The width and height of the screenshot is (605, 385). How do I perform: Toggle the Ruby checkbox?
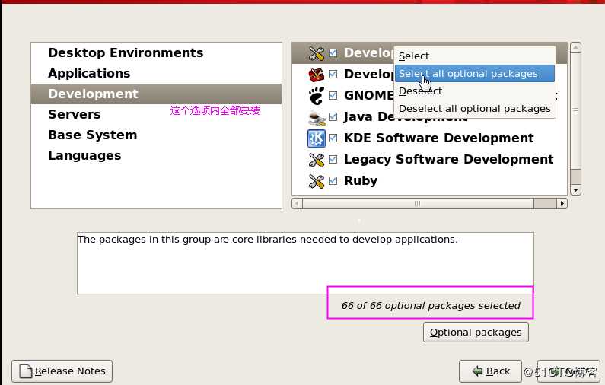coord(333,180)
